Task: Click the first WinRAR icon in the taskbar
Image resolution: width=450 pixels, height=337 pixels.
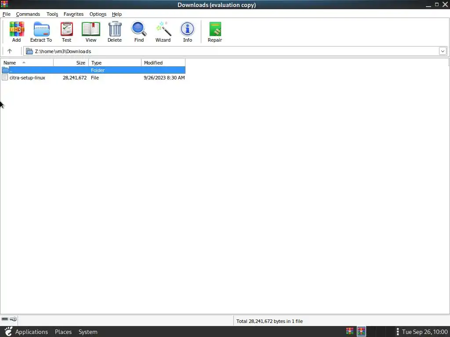Action: [349, 331]
